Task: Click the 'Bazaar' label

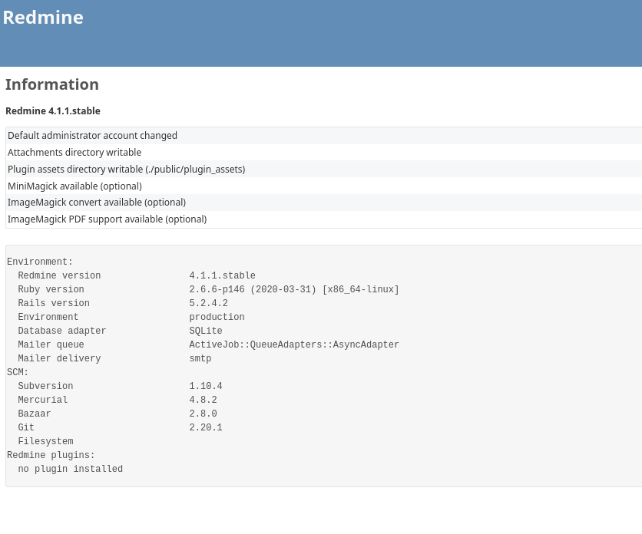Action: [x=35, y=414]
